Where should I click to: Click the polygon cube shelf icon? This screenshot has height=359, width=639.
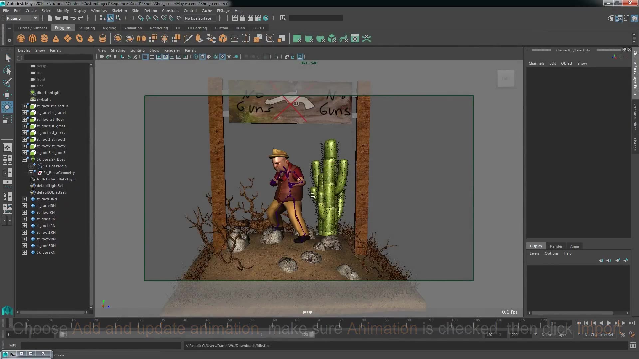32,39
